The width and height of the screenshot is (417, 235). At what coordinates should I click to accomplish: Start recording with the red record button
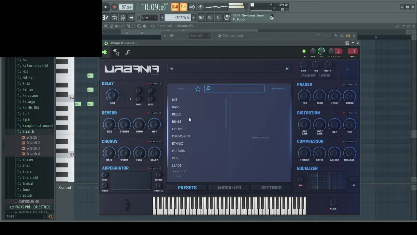[x=114, y=7]
